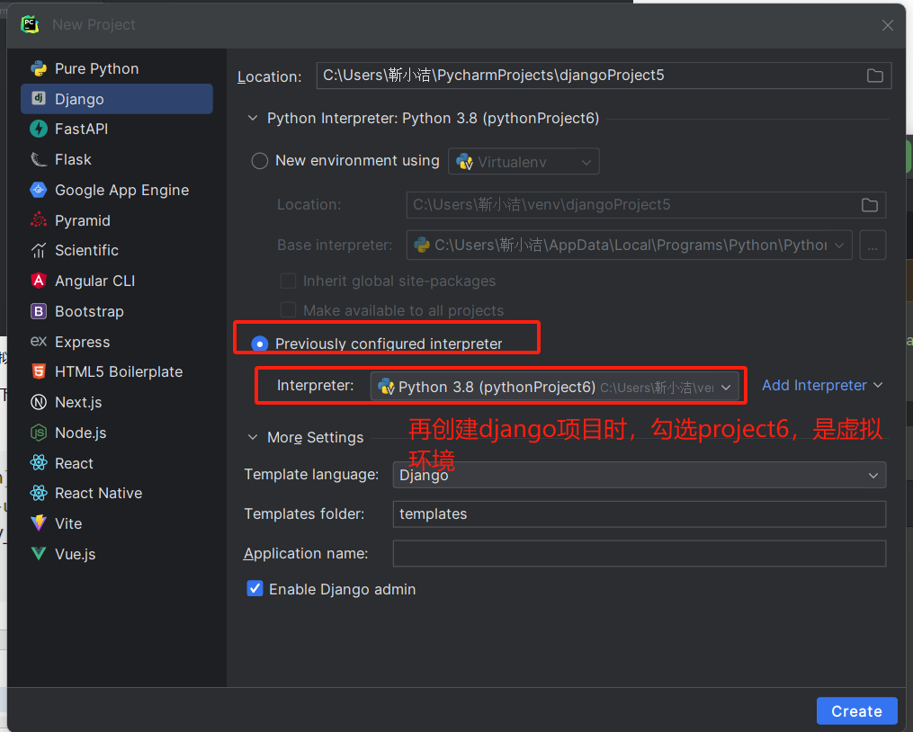
Task: Click the Next.js N icon
Action: [x=39, y=402]
